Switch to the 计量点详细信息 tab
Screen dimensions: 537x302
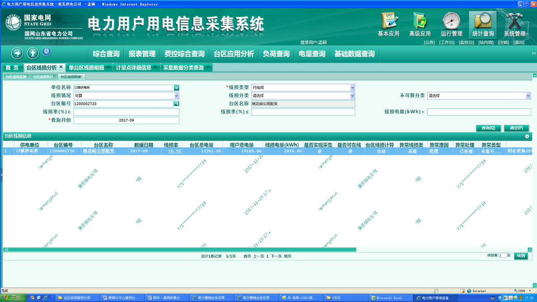pos(134,68)
